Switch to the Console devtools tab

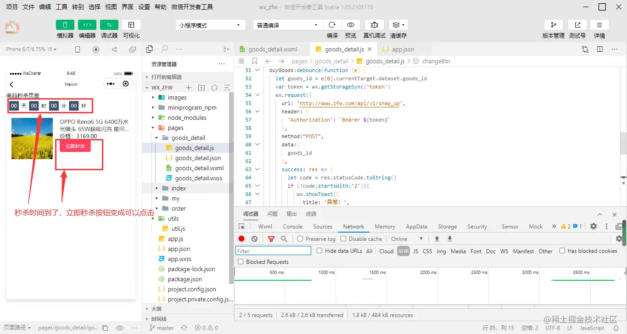[x=292, y=227]
